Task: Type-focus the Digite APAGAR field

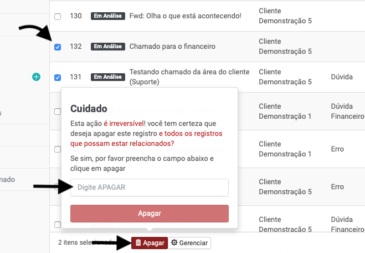Action: pos(150,188)
